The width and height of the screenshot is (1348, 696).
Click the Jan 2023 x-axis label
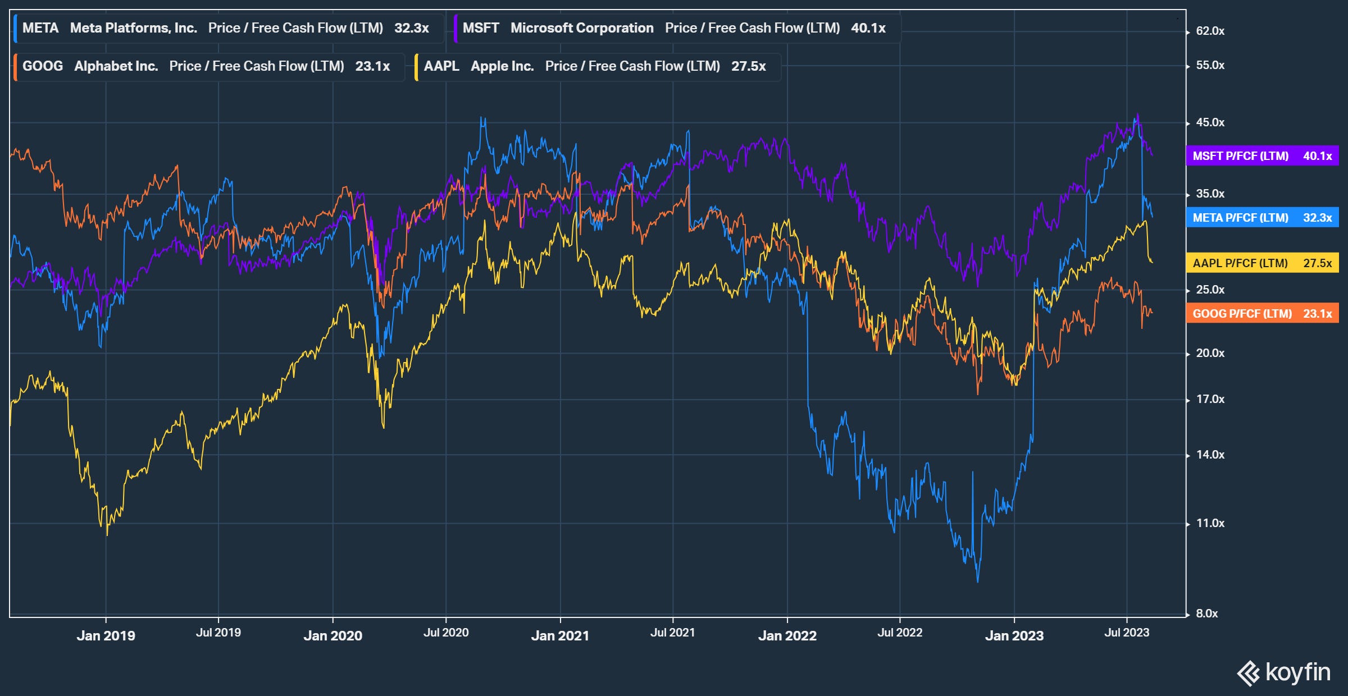tap(1014, 636)
